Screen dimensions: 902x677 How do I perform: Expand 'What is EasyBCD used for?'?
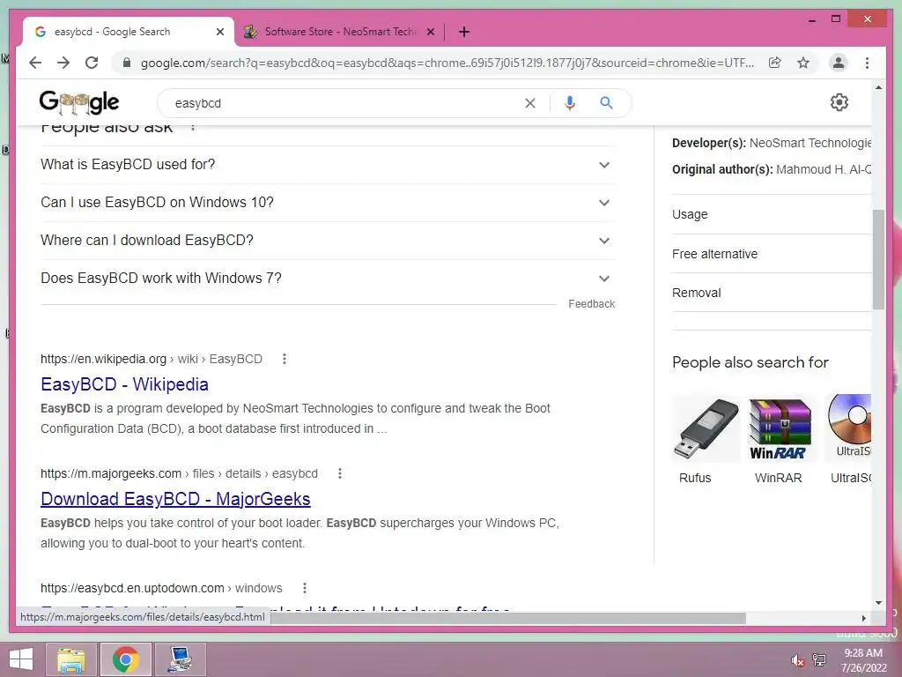point(328,165)
